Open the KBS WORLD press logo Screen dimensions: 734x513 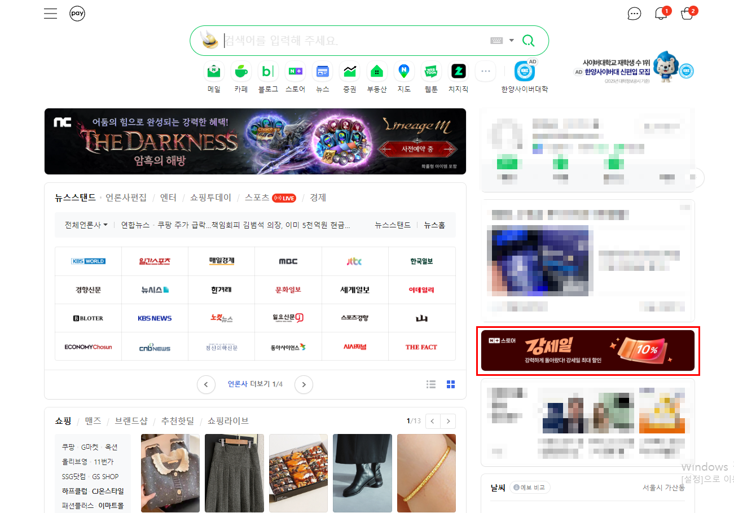[x=88, y=261]
